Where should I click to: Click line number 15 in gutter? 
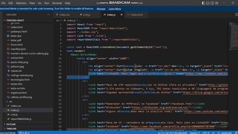tap(60, 77)
